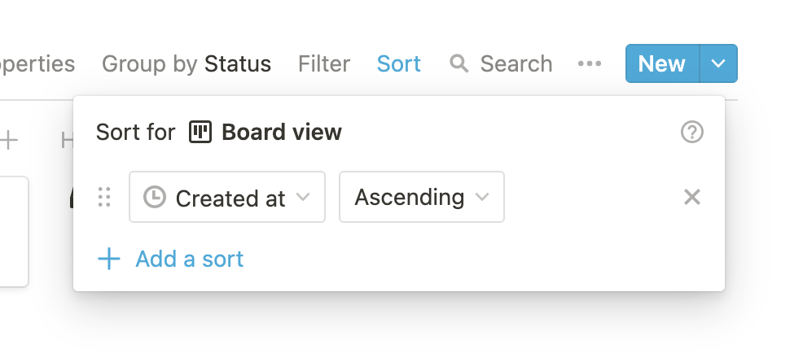Click the plus icon beside Add a sort
This screenshot has height=353, width=803.
click(x=108, y=259)
